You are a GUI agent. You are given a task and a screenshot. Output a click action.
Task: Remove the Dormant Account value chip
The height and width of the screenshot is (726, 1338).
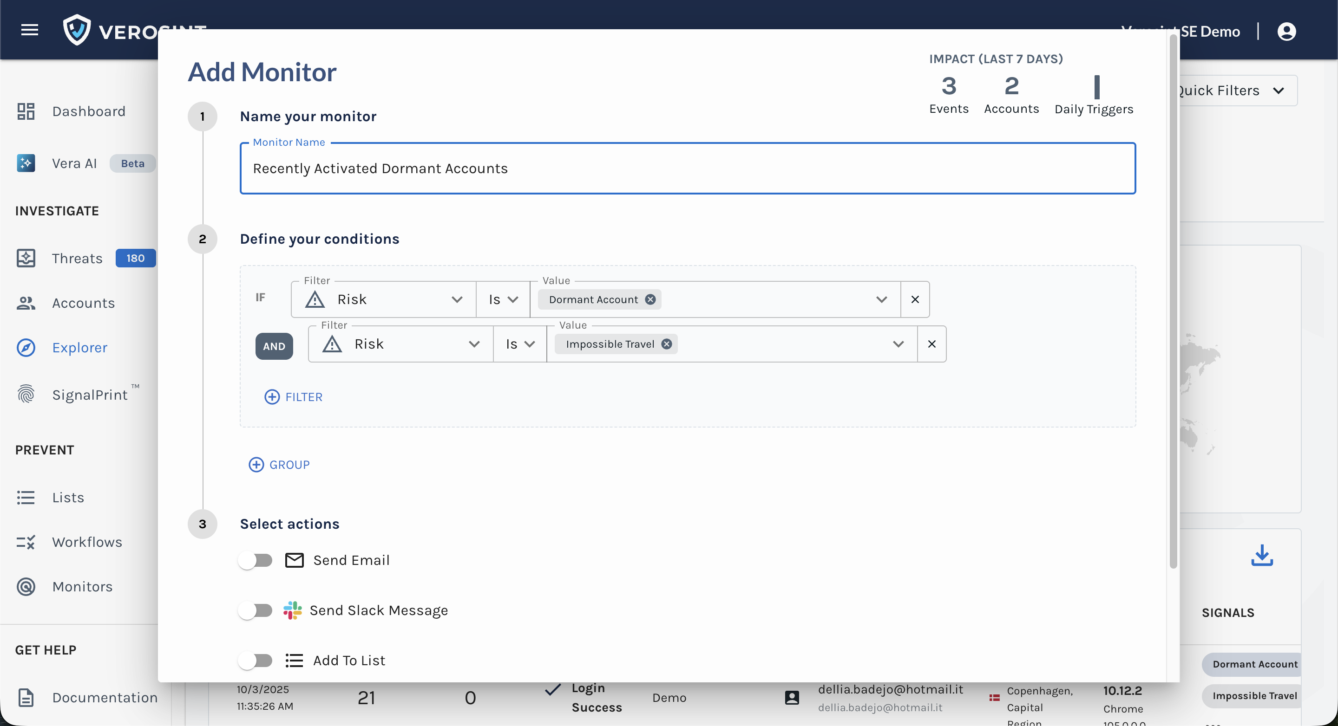(x=650, y=299)
